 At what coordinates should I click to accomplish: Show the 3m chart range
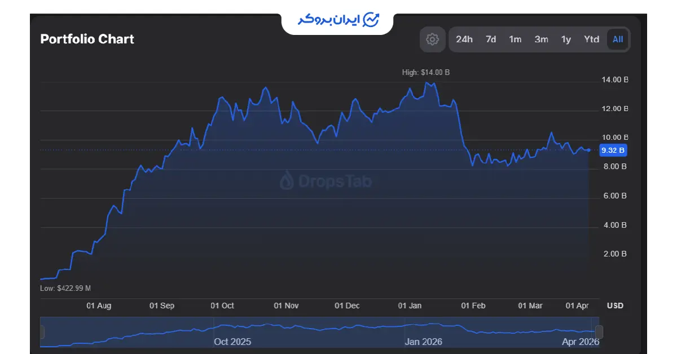(541, 39)
